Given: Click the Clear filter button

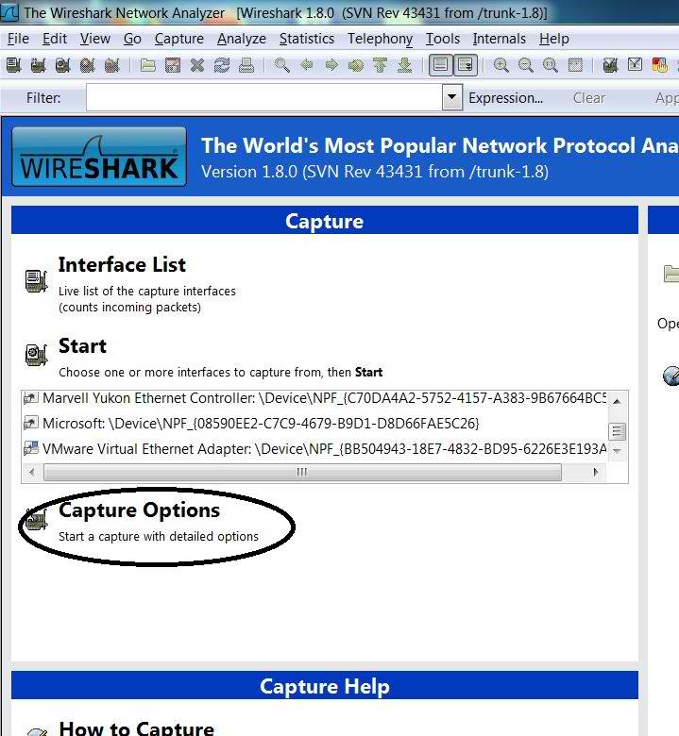Looking at the screenshot, I should click(589, 97).
